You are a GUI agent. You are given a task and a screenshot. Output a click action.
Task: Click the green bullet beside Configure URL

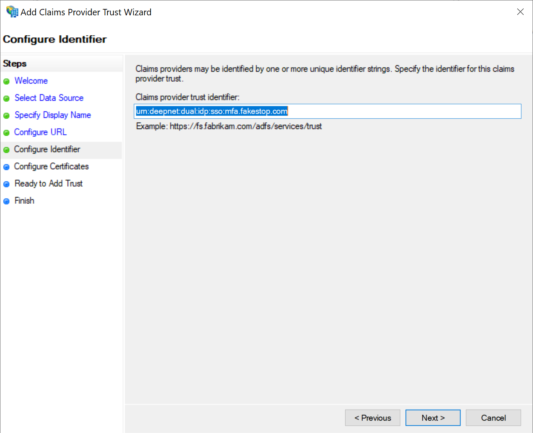pyautogui.click(x=6, y=133)
